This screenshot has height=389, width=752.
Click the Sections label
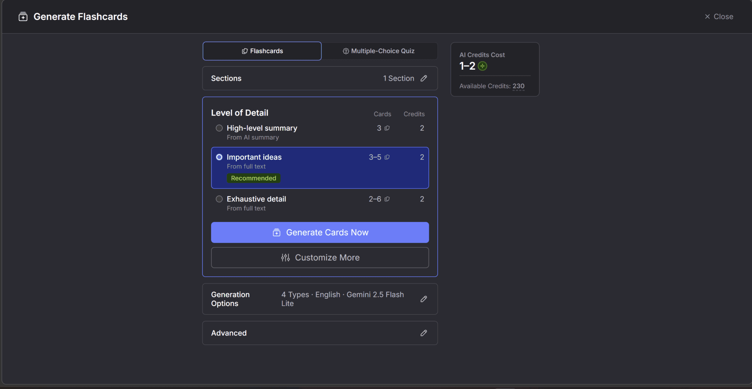226,79
